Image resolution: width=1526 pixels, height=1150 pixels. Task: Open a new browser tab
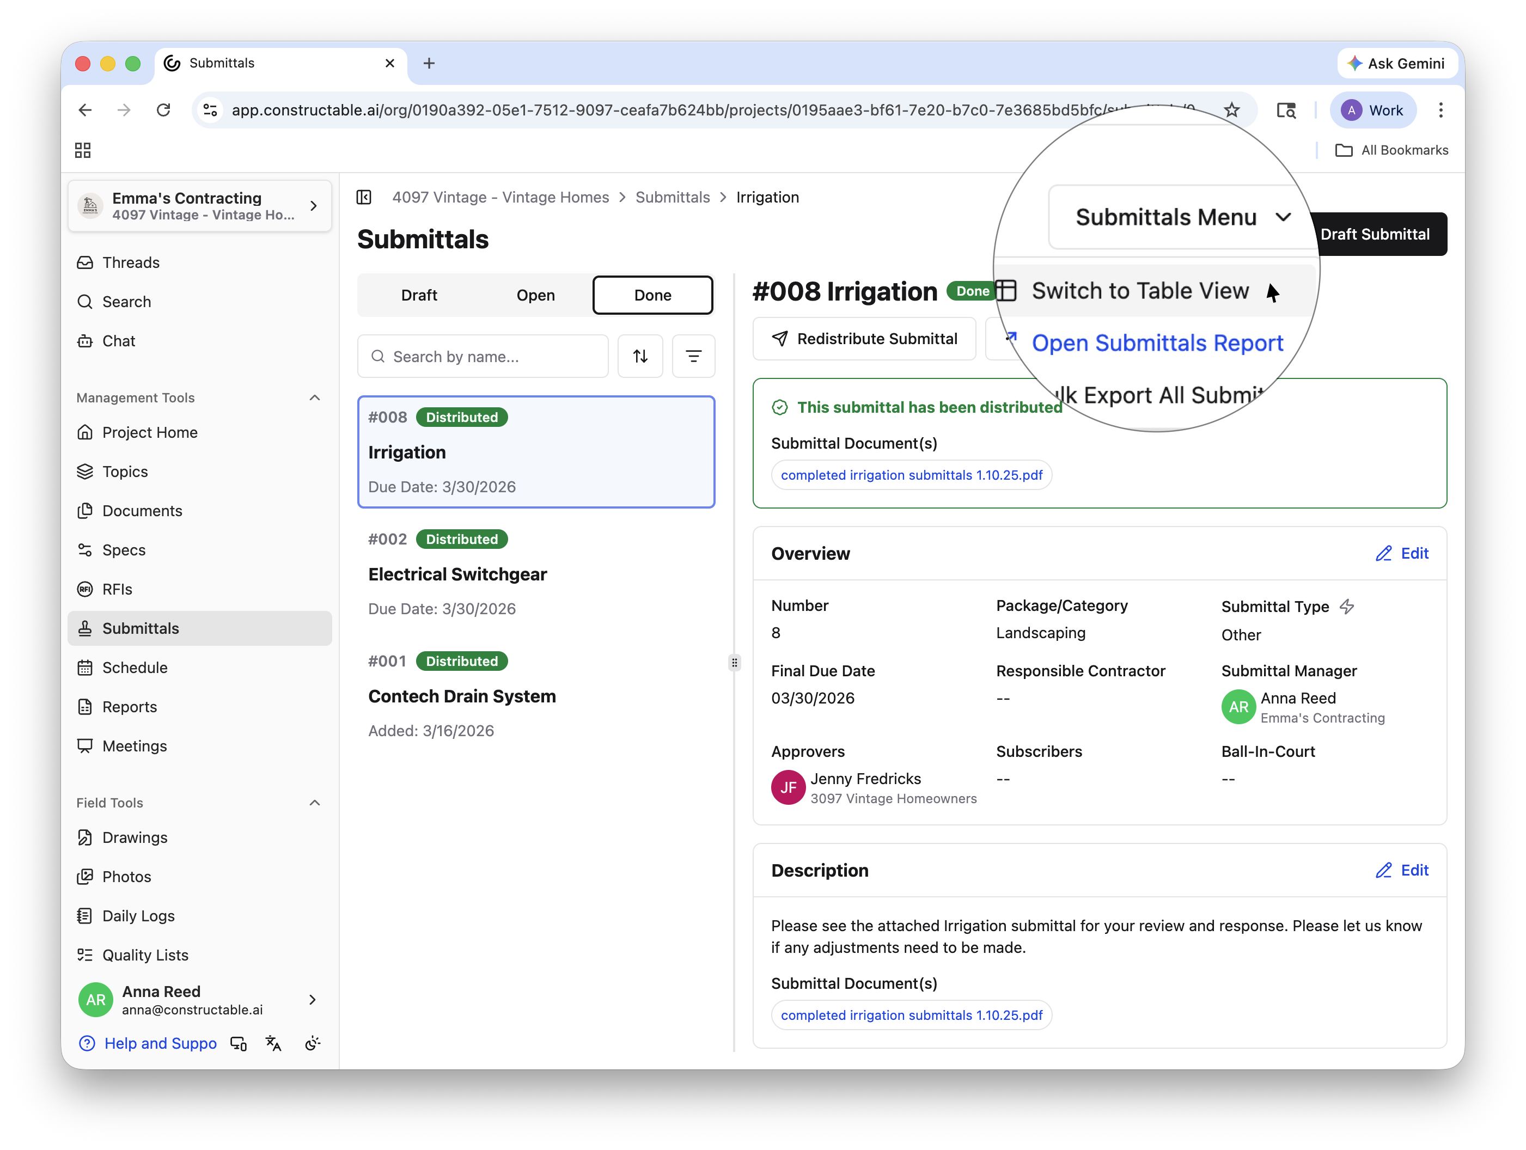coord(429,63)
